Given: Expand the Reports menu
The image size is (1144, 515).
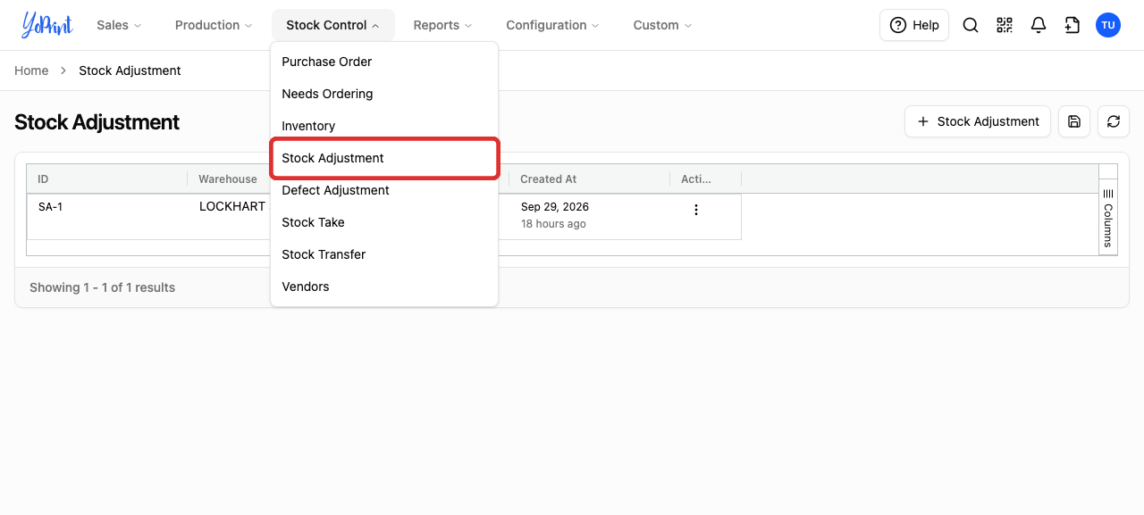Looking at the screenshot, I should tap(442, 25).
